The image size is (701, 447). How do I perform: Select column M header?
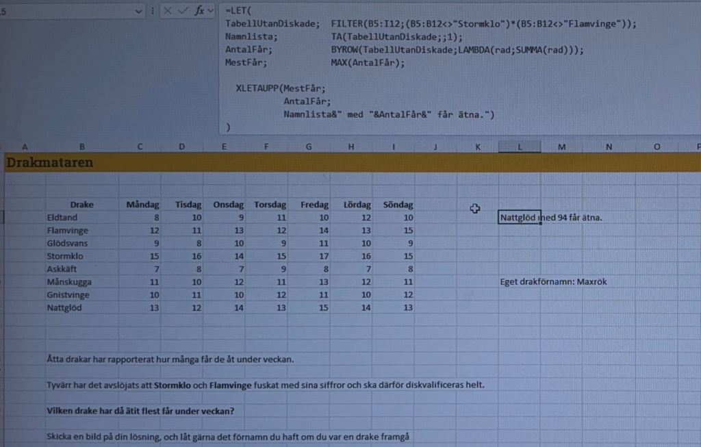(561, 146)
